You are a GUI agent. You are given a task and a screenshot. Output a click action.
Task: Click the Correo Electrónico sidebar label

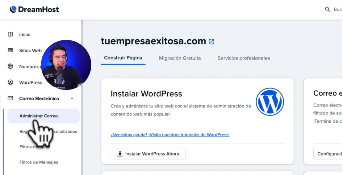tap(39, 99)
